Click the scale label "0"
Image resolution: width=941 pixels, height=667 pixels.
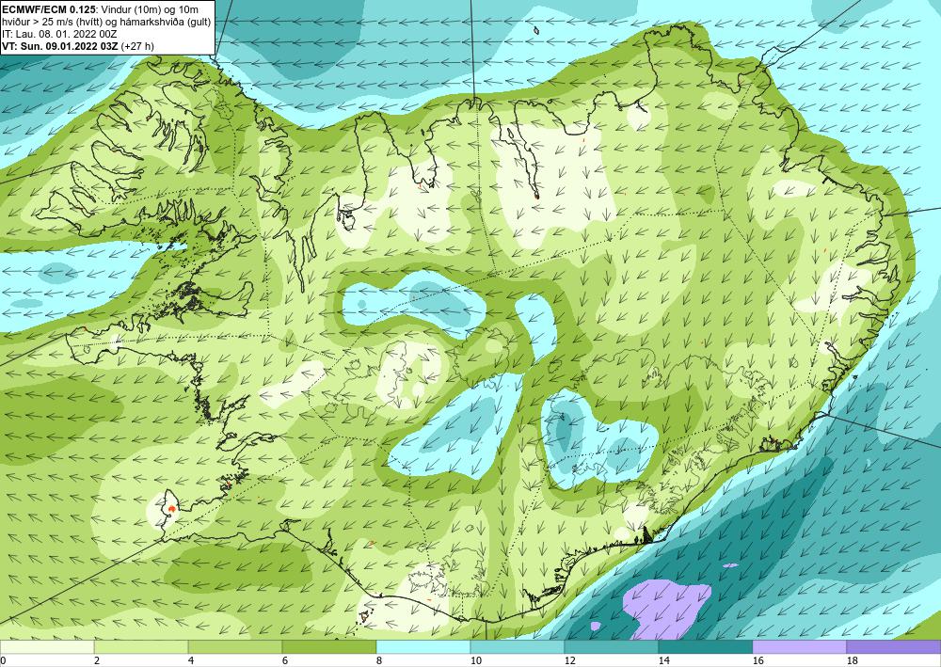click(x=3, y=660)
